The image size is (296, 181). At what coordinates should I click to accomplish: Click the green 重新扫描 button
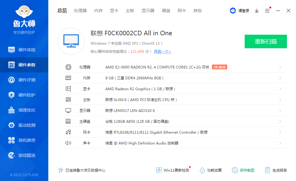click(266, 42)
